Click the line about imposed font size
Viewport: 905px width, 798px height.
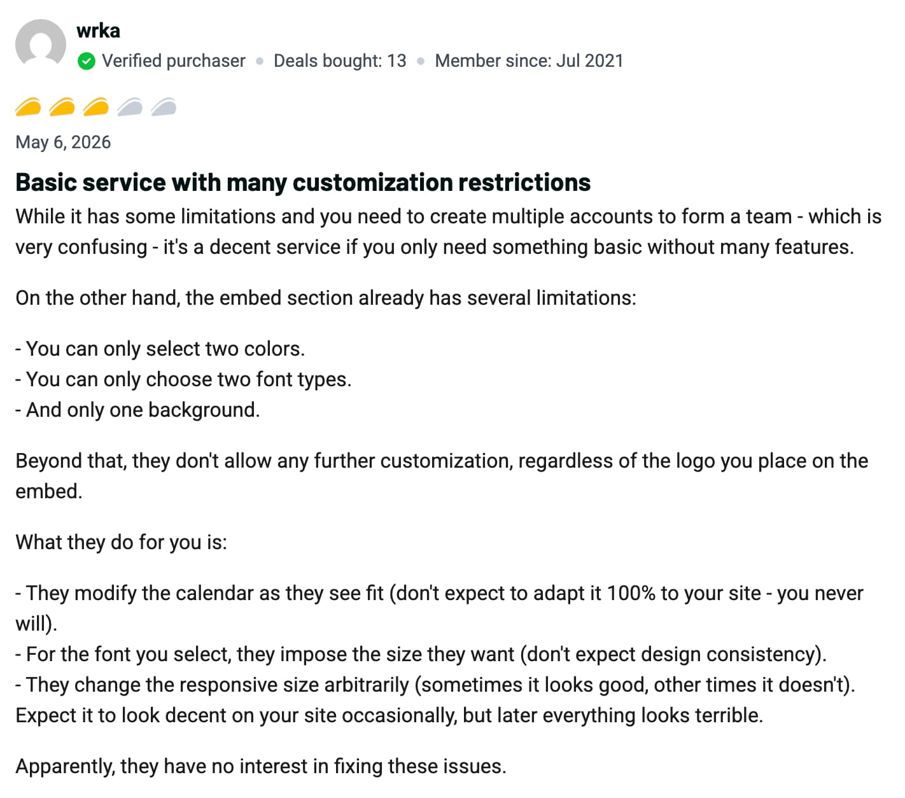click(421, 654)
